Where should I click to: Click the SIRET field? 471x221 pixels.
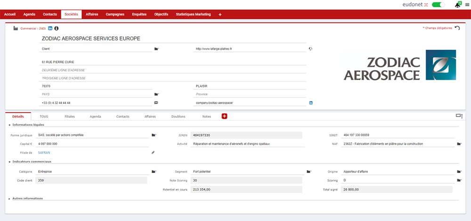(x=398, y=135)
